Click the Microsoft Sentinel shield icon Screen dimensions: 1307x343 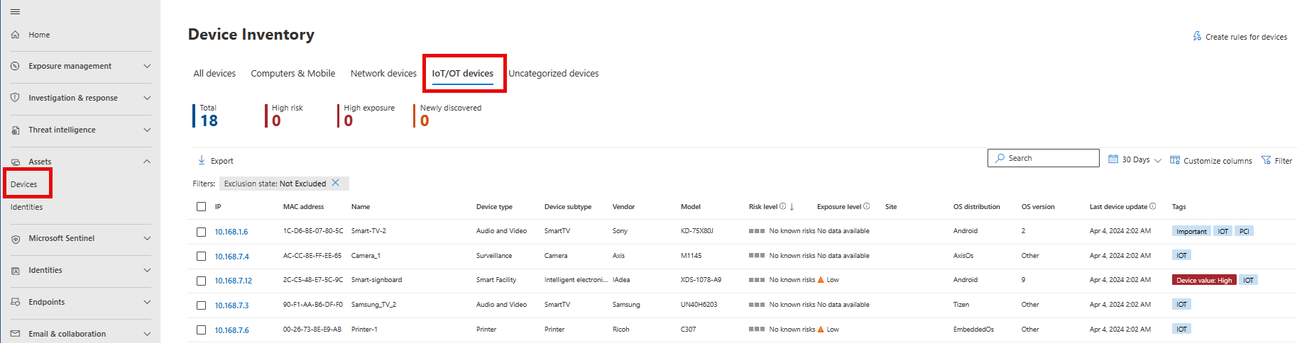click(x=15, y=239)
